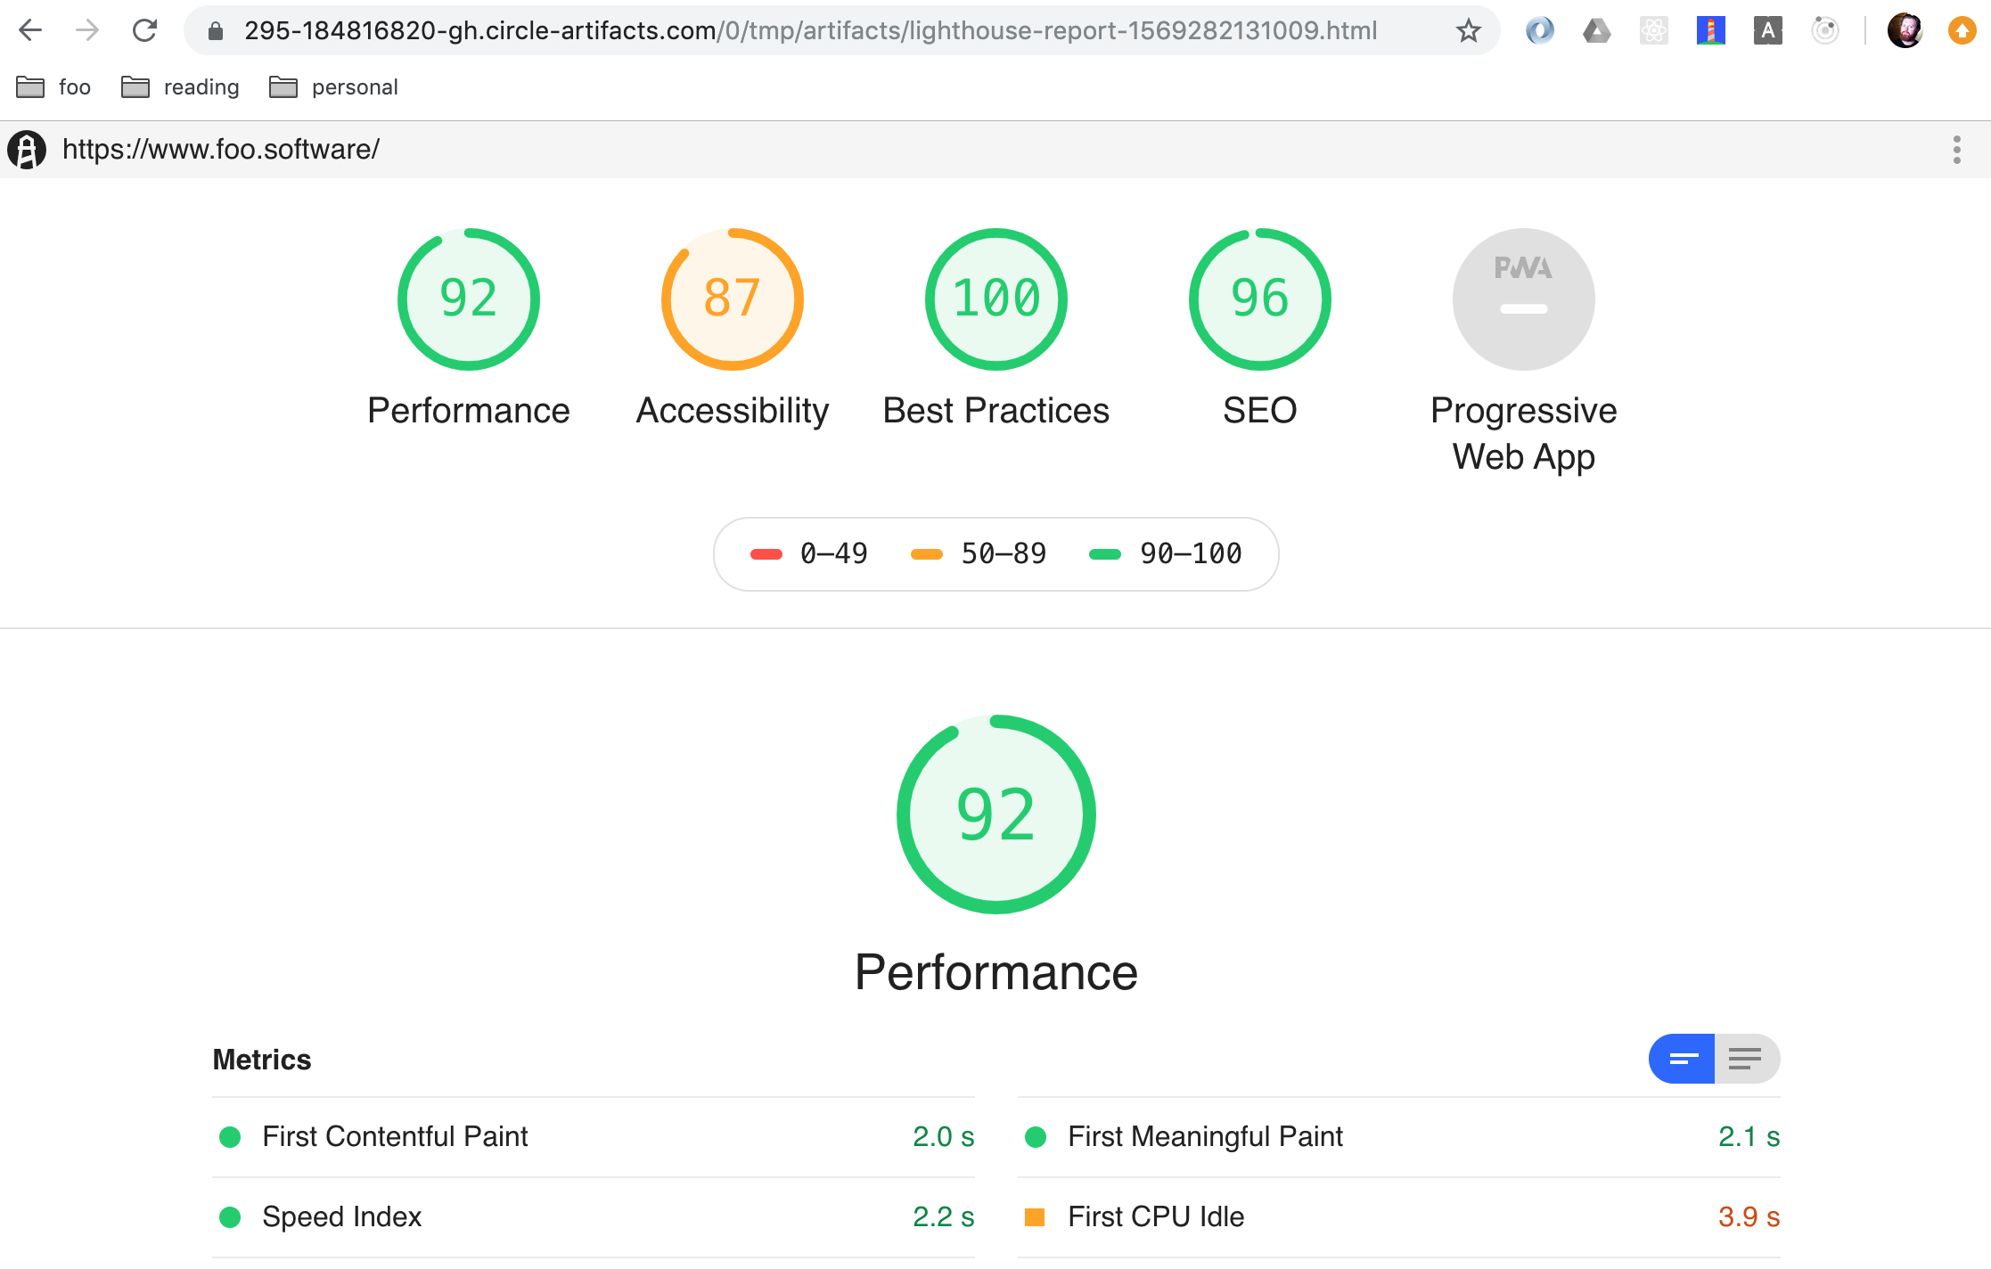Image resolution: width=1991 pixels, height=1269 pixels.
Task: Click the orange Chrome update arrow icon
Action: tap(1962, 31)
